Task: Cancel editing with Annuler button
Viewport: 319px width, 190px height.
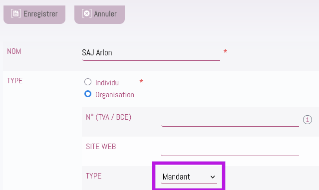Action: (99, 14)
